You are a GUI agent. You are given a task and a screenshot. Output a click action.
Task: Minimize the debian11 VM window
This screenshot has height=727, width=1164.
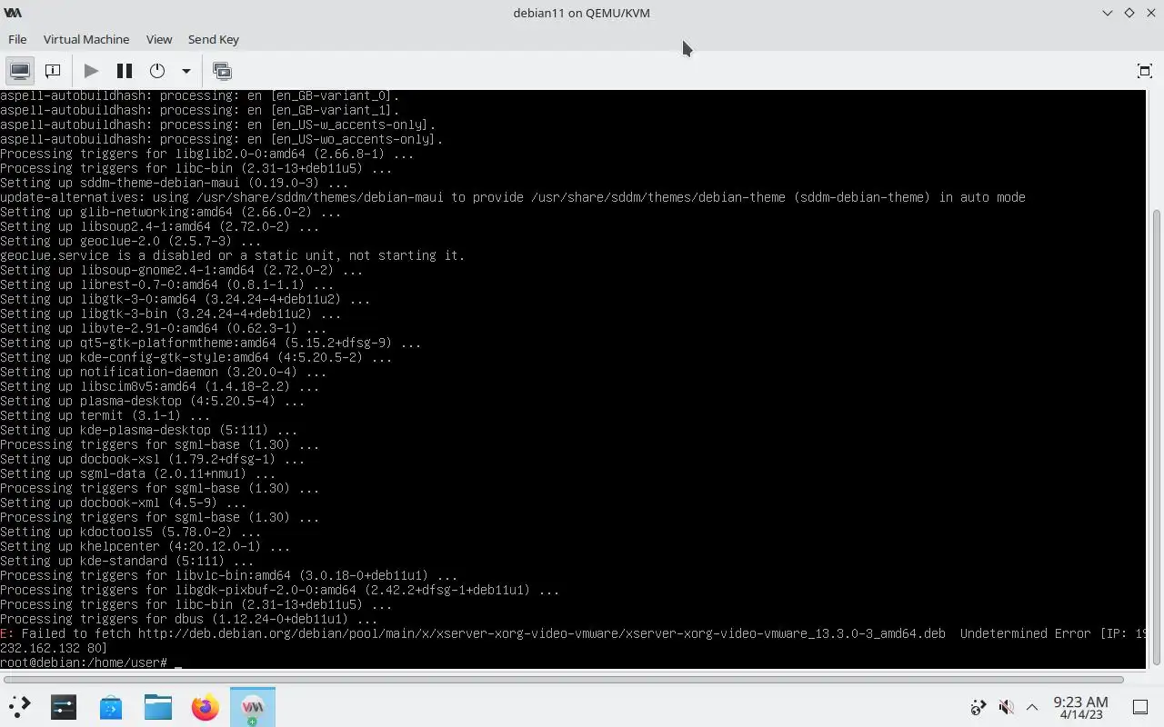point(1107,13)
